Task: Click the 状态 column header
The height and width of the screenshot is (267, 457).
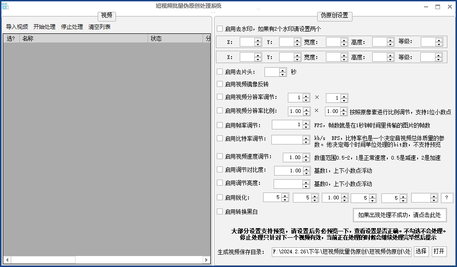Action: coord(175,38)
